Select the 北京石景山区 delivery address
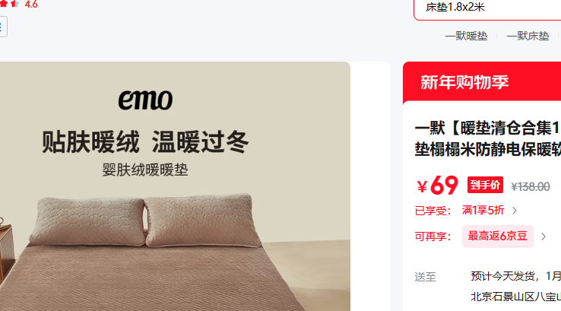This screenshot has height=311, width=561. (515, 297)
